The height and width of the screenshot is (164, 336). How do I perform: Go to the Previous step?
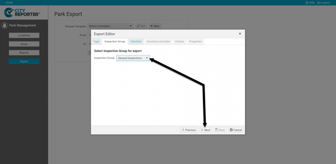tap(189, 130)
